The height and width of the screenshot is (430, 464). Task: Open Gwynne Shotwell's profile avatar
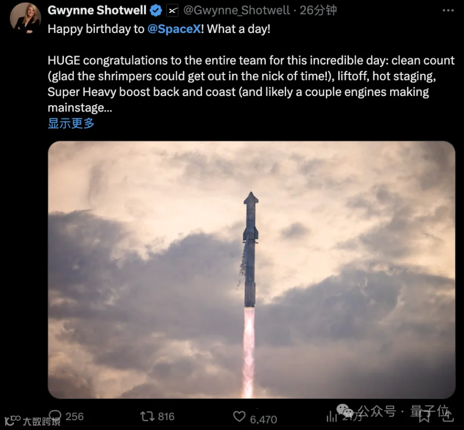(x=25, y=18)
